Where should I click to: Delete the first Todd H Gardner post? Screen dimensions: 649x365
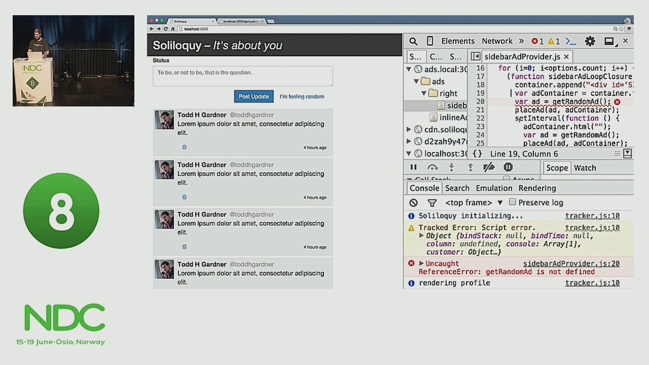pyautogui.click(x=184, y=147)
